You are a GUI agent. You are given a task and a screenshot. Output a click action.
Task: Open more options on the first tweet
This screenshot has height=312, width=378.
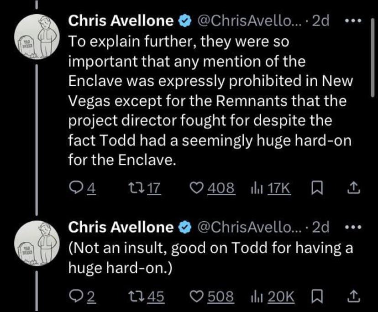(x=353, y=21)
